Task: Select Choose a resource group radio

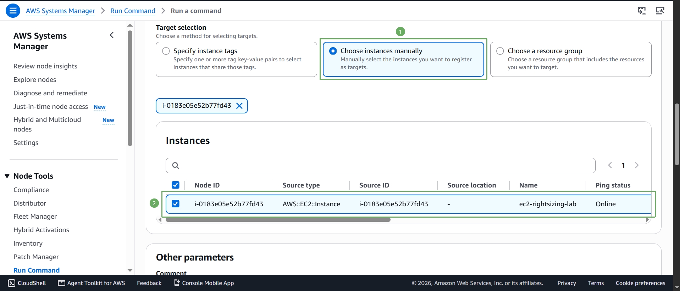Action: click(500, 51)
